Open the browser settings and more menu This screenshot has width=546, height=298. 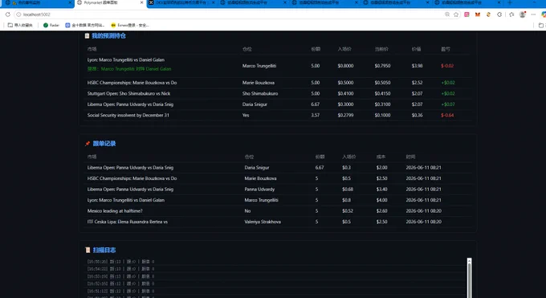pyautogui.click(x=533, y=14)
